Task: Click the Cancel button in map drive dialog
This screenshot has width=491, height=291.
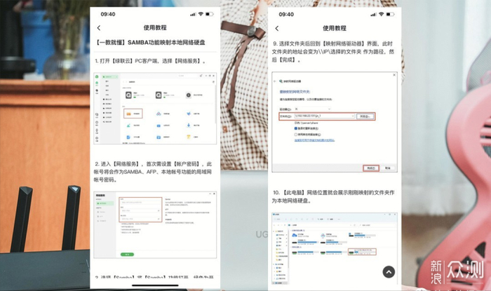Action: (x=388, y=168)
